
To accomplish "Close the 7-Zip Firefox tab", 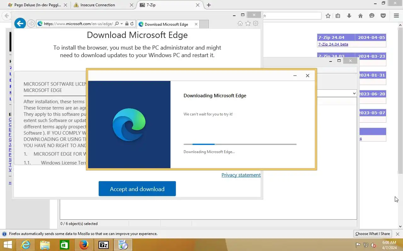I will point(198,5).
